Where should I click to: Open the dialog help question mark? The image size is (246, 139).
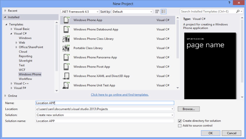pos(229,3)
